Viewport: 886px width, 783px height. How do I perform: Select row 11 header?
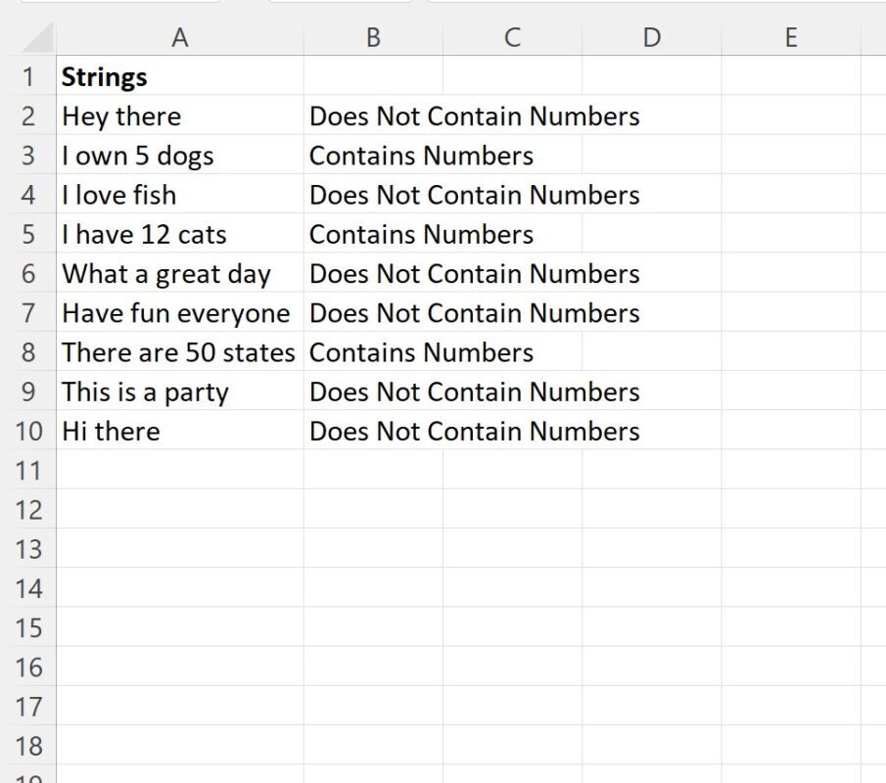[x=28, y=470]
